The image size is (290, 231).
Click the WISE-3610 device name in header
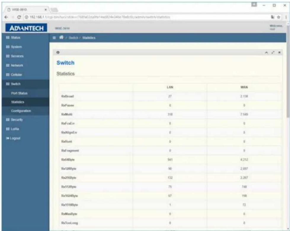click(62, 28)
